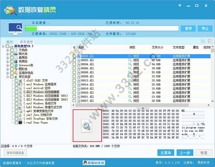Expand the 照片类 tree node
Viewport: 215px width, 167px height.
tap(8, 54)
